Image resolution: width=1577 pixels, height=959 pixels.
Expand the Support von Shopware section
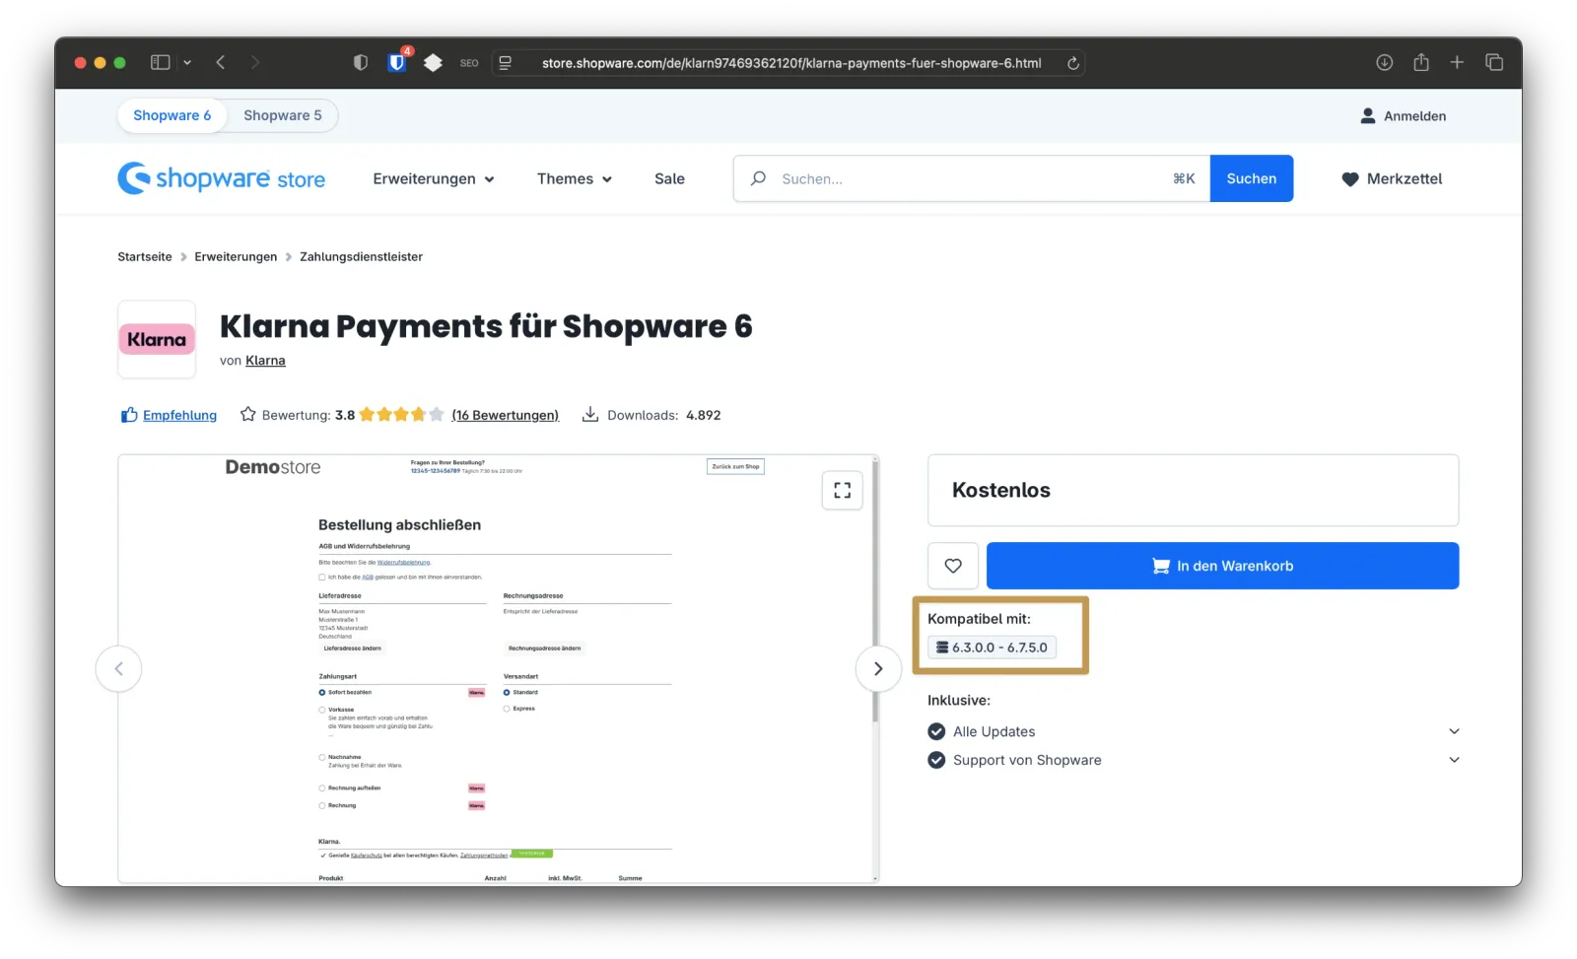(1454, 760)
